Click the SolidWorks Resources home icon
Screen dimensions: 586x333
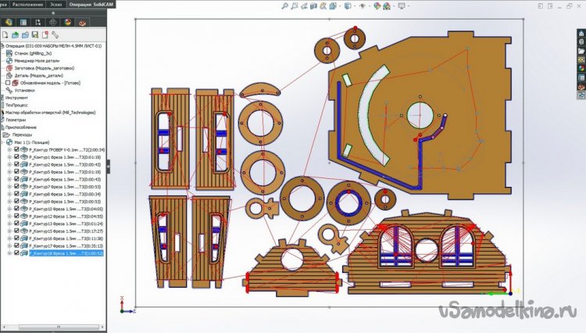click(x=580, y=34)
